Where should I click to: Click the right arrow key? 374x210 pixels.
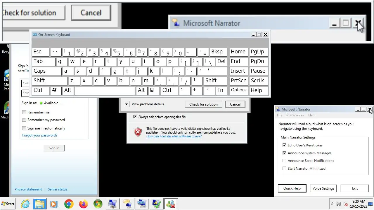(x=209, y=90)
